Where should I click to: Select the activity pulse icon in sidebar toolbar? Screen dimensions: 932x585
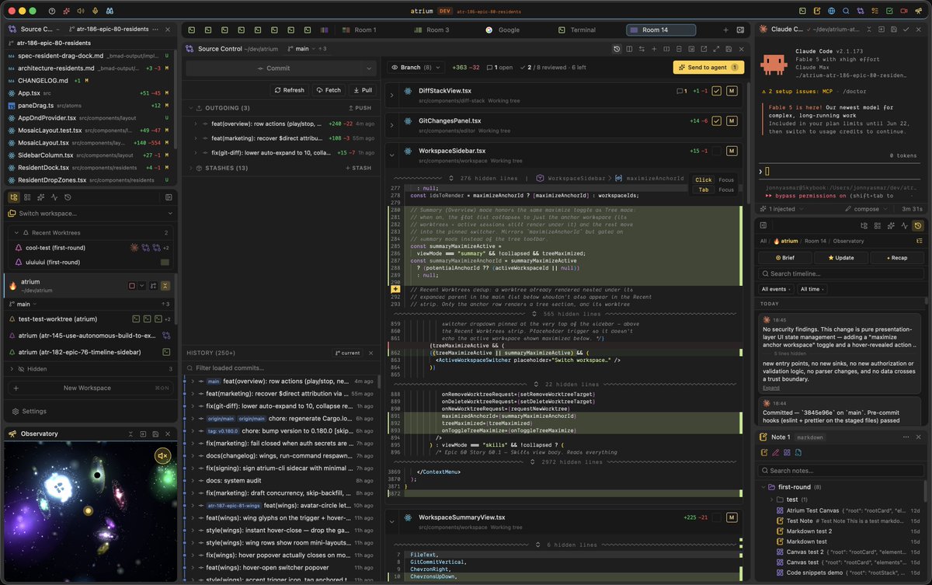(x=54, y=197)
